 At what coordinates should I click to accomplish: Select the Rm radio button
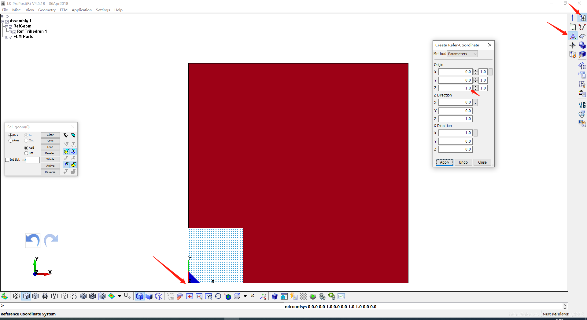26,153
